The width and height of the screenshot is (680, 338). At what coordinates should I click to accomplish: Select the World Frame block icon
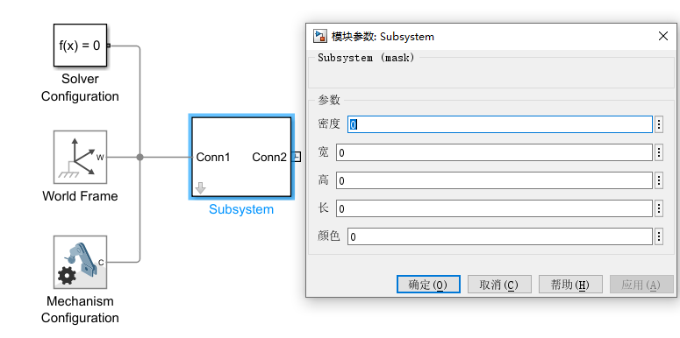80,157
